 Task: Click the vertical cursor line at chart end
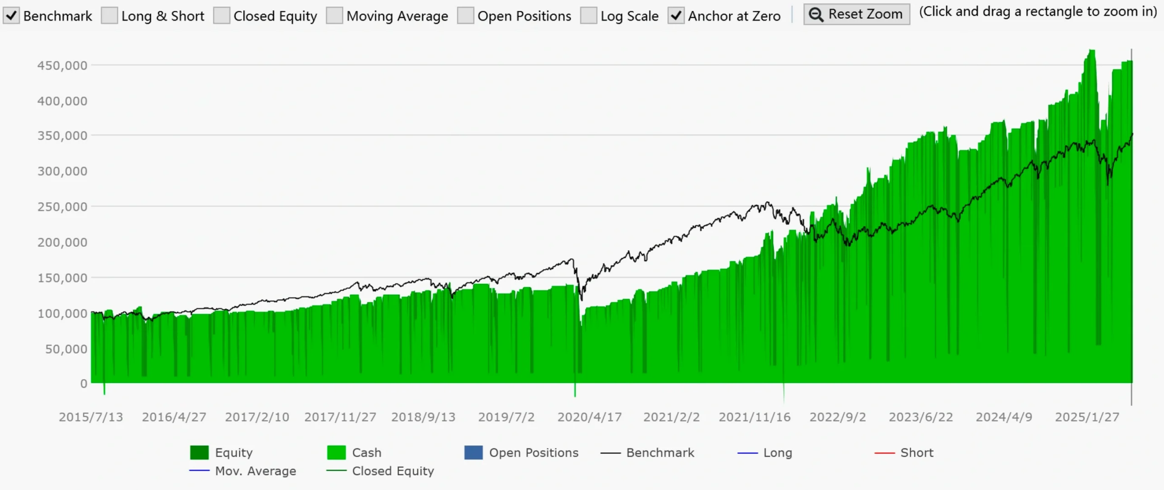point(1131,227)
